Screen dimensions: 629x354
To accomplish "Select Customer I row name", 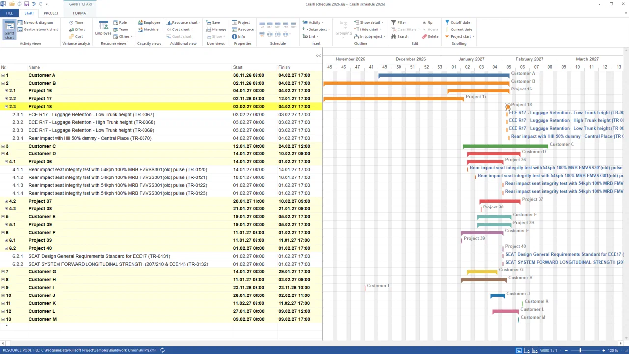I will tap(41, 288).
